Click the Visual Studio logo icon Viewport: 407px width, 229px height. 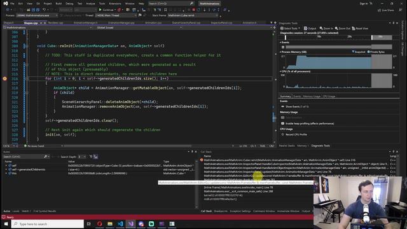[6, 3]
